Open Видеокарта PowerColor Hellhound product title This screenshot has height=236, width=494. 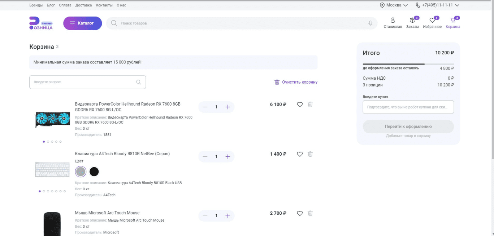point(127,107)
